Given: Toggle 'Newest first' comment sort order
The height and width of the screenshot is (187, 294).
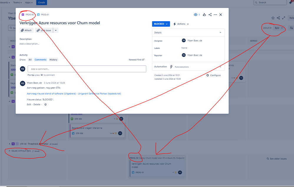Looking at the screenshot, I should click(x=137, y=59).
